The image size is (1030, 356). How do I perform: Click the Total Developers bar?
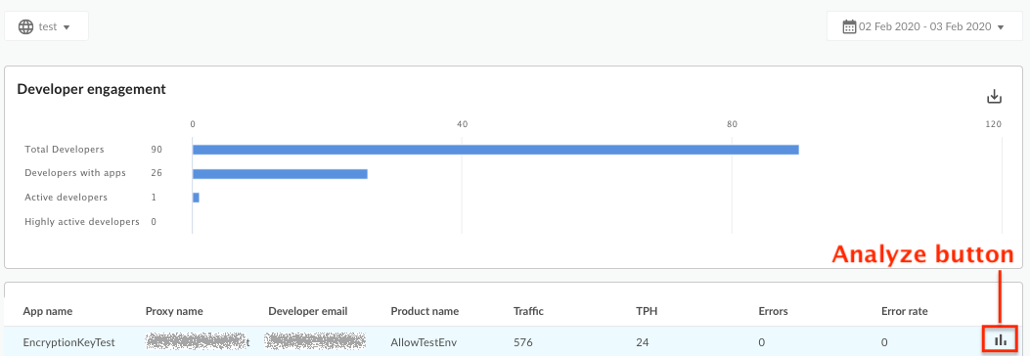pyautogui.click(x=495, y=150)
